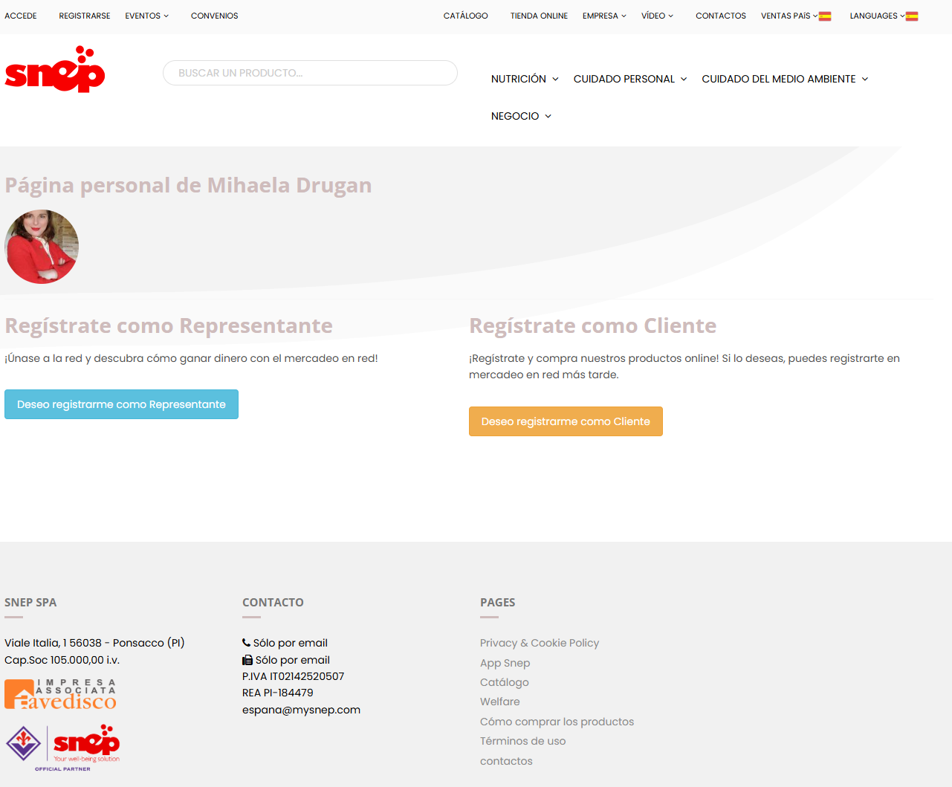The image size is (952, 787).
Task: Open the App Snep footer link
Action: [x=505, y=663]
